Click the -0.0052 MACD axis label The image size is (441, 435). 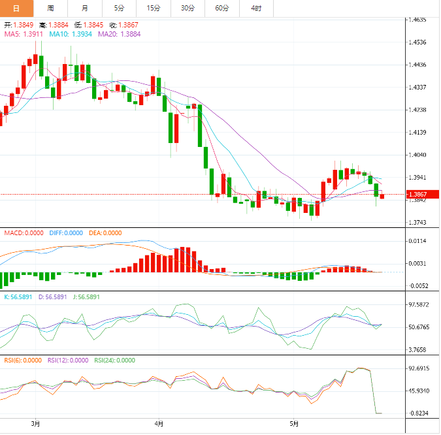click(418, 286)
